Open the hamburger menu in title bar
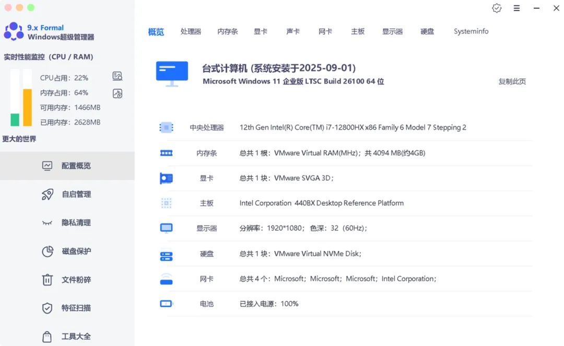The height and width of the screenshot is (346, 564). tap(516, 8)
